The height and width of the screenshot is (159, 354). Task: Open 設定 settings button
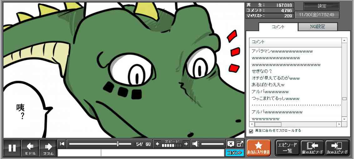coord(321,6)
